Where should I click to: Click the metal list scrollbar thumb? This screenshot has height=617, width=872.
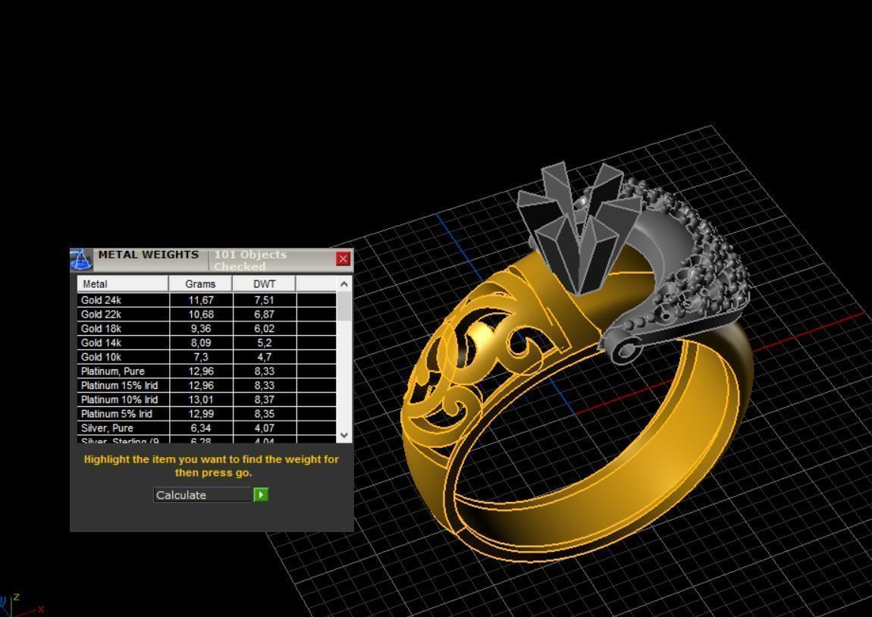coord(344,306)
